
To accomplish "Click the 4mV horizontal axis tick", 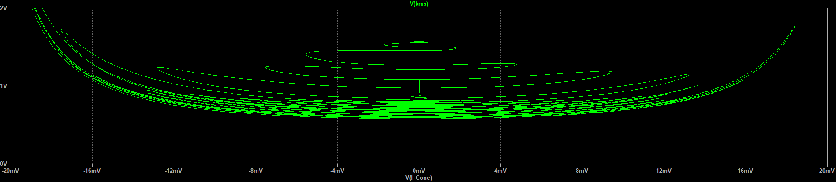I will pos(500,171).
